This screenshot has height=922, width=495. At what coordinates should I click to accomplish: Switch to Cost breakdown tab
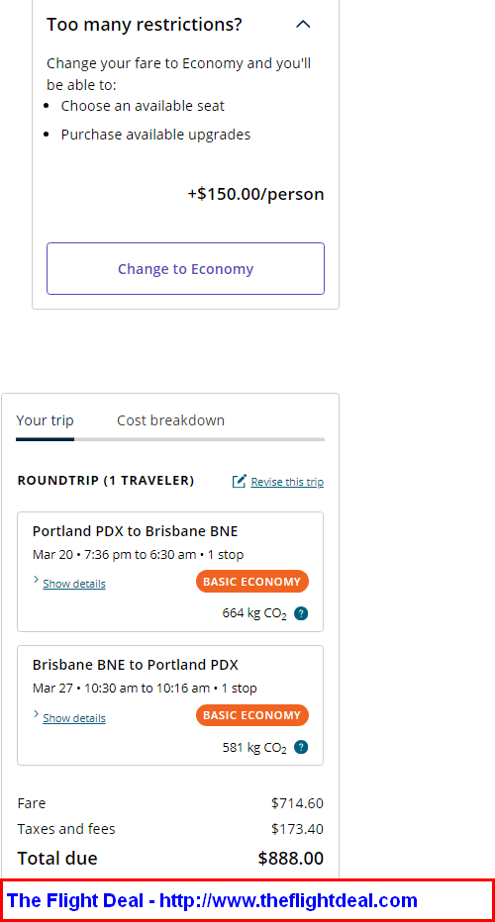tap(170, 420)
